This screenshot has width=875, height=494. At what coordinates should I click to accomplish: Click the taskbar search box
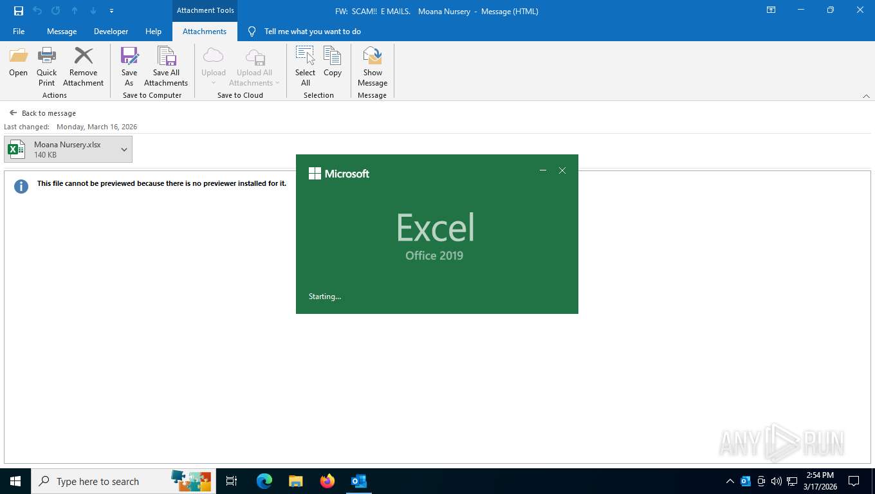(124, 481)
